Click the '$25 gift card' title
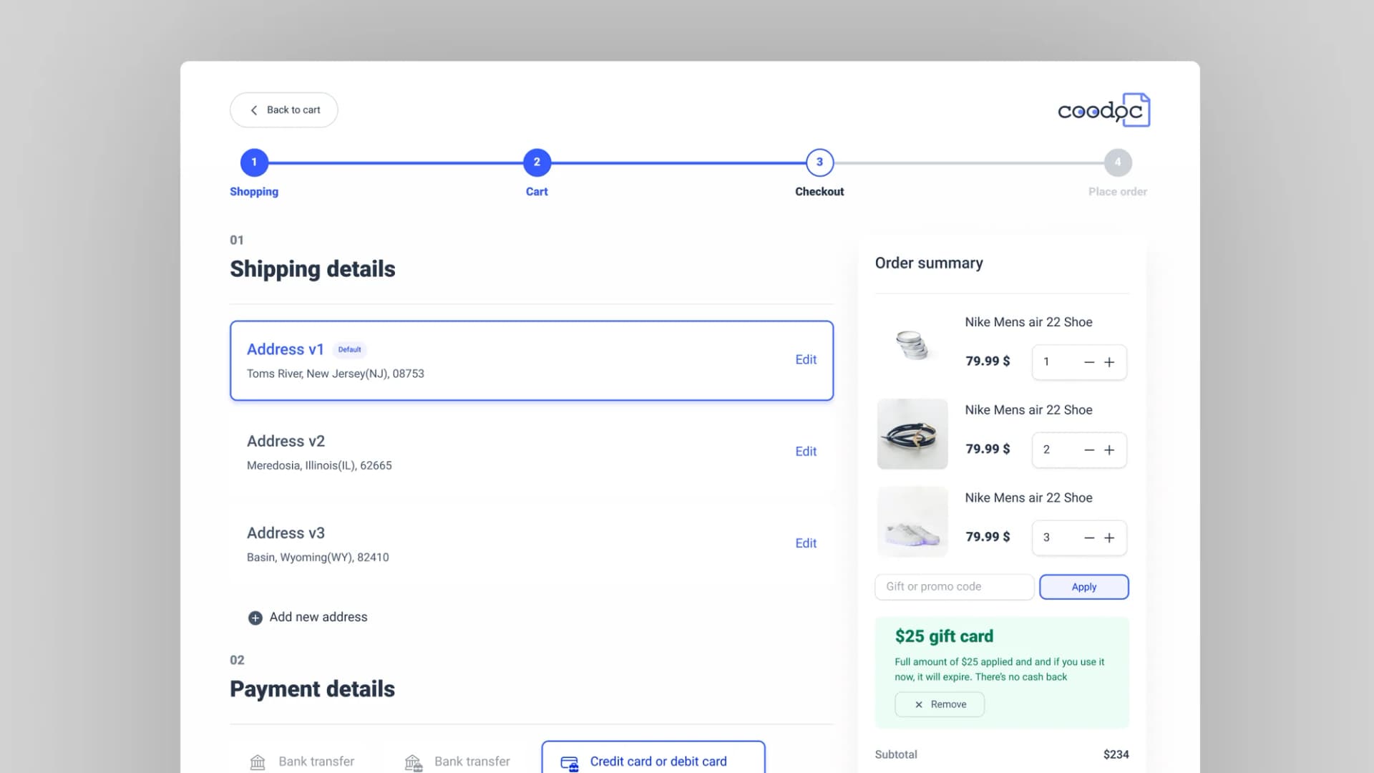This screenshot has height=773, width=1374. (x=944, y=636)
